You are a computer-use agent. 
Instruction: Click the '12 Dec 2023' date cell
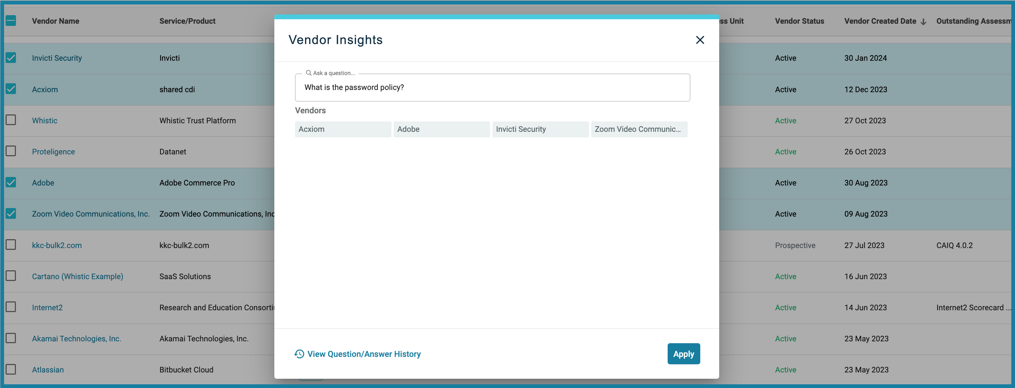click(x=865, y=89)
